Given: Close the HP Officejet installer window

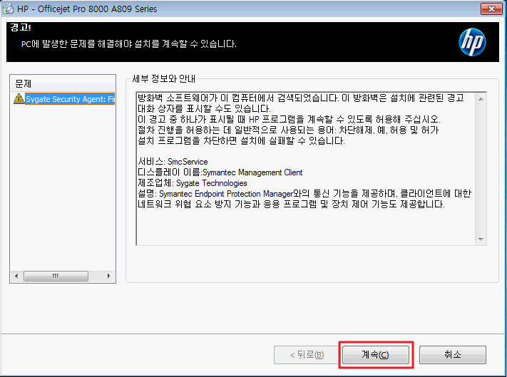Looking at the screenshot, I should tap(491, 9).
